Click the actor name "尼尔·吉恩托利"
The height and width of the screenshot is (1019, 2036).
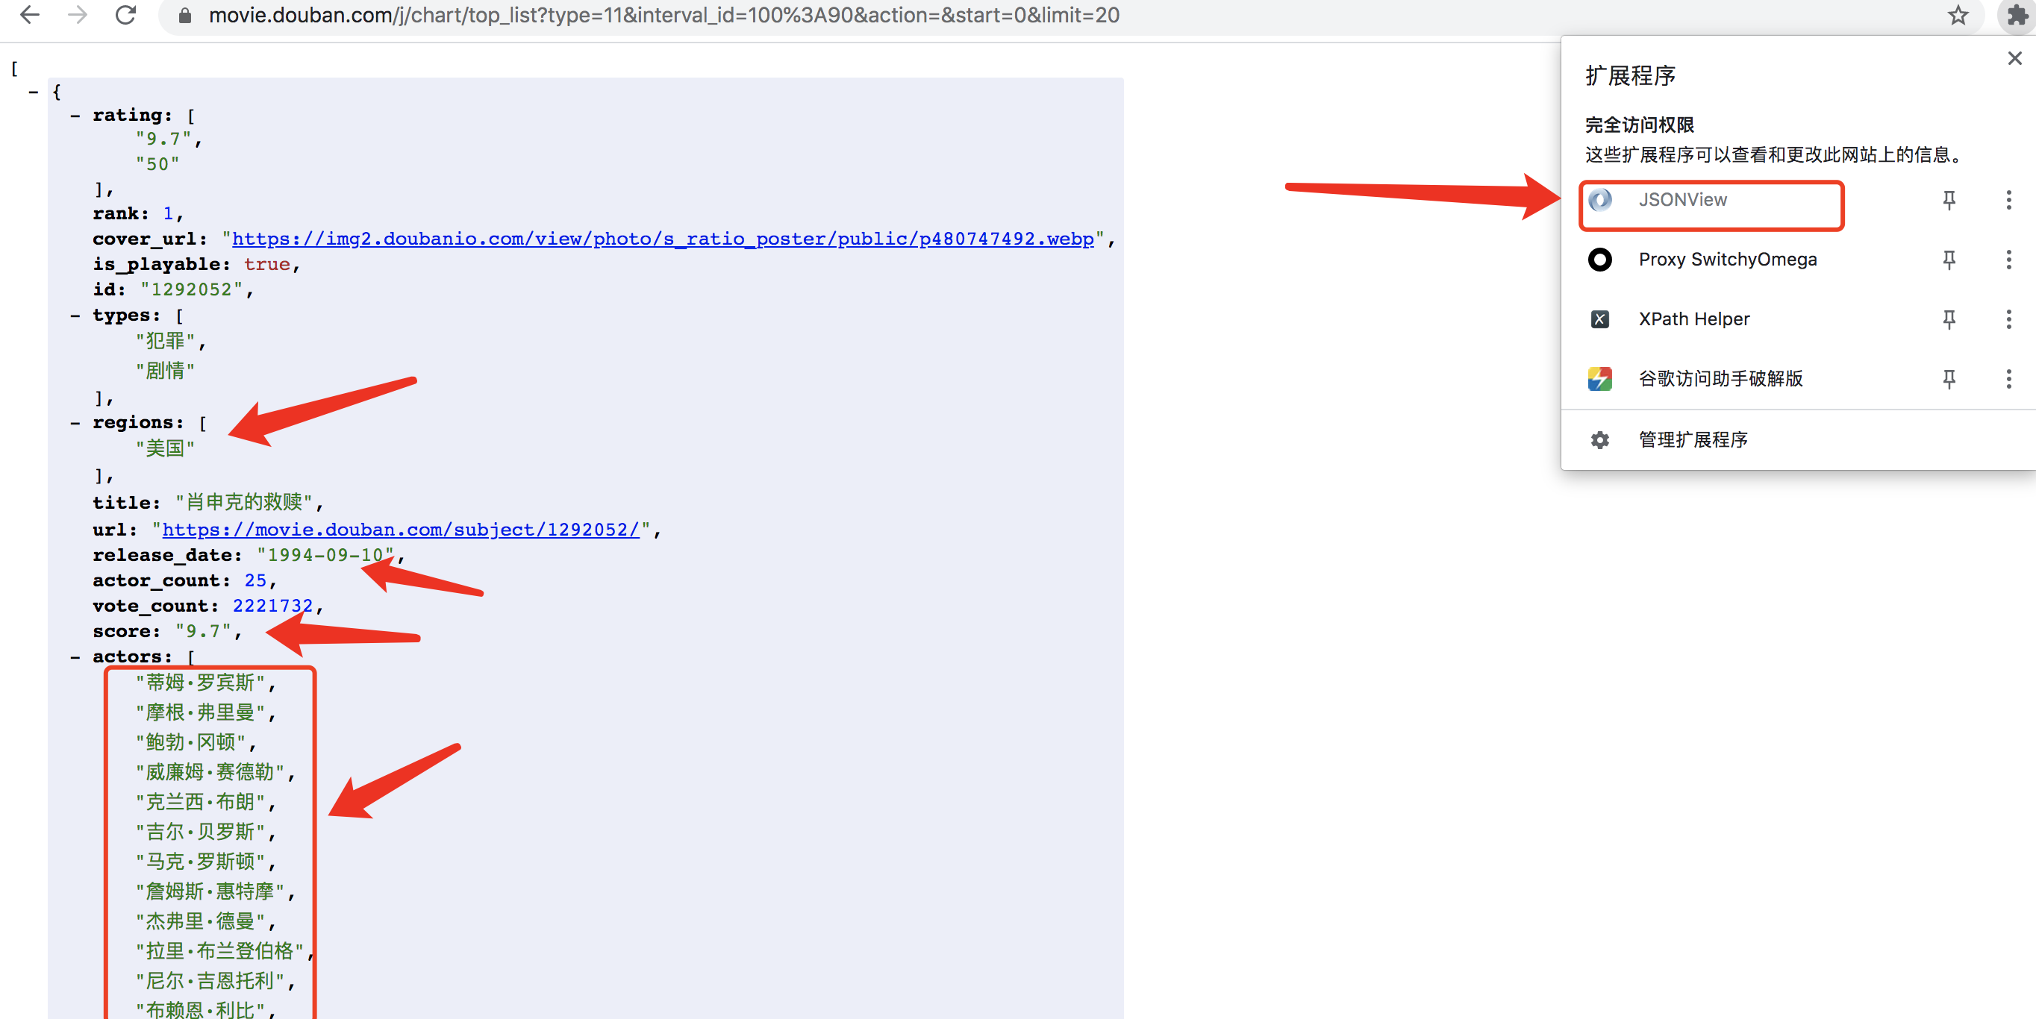tap(210, 981)
